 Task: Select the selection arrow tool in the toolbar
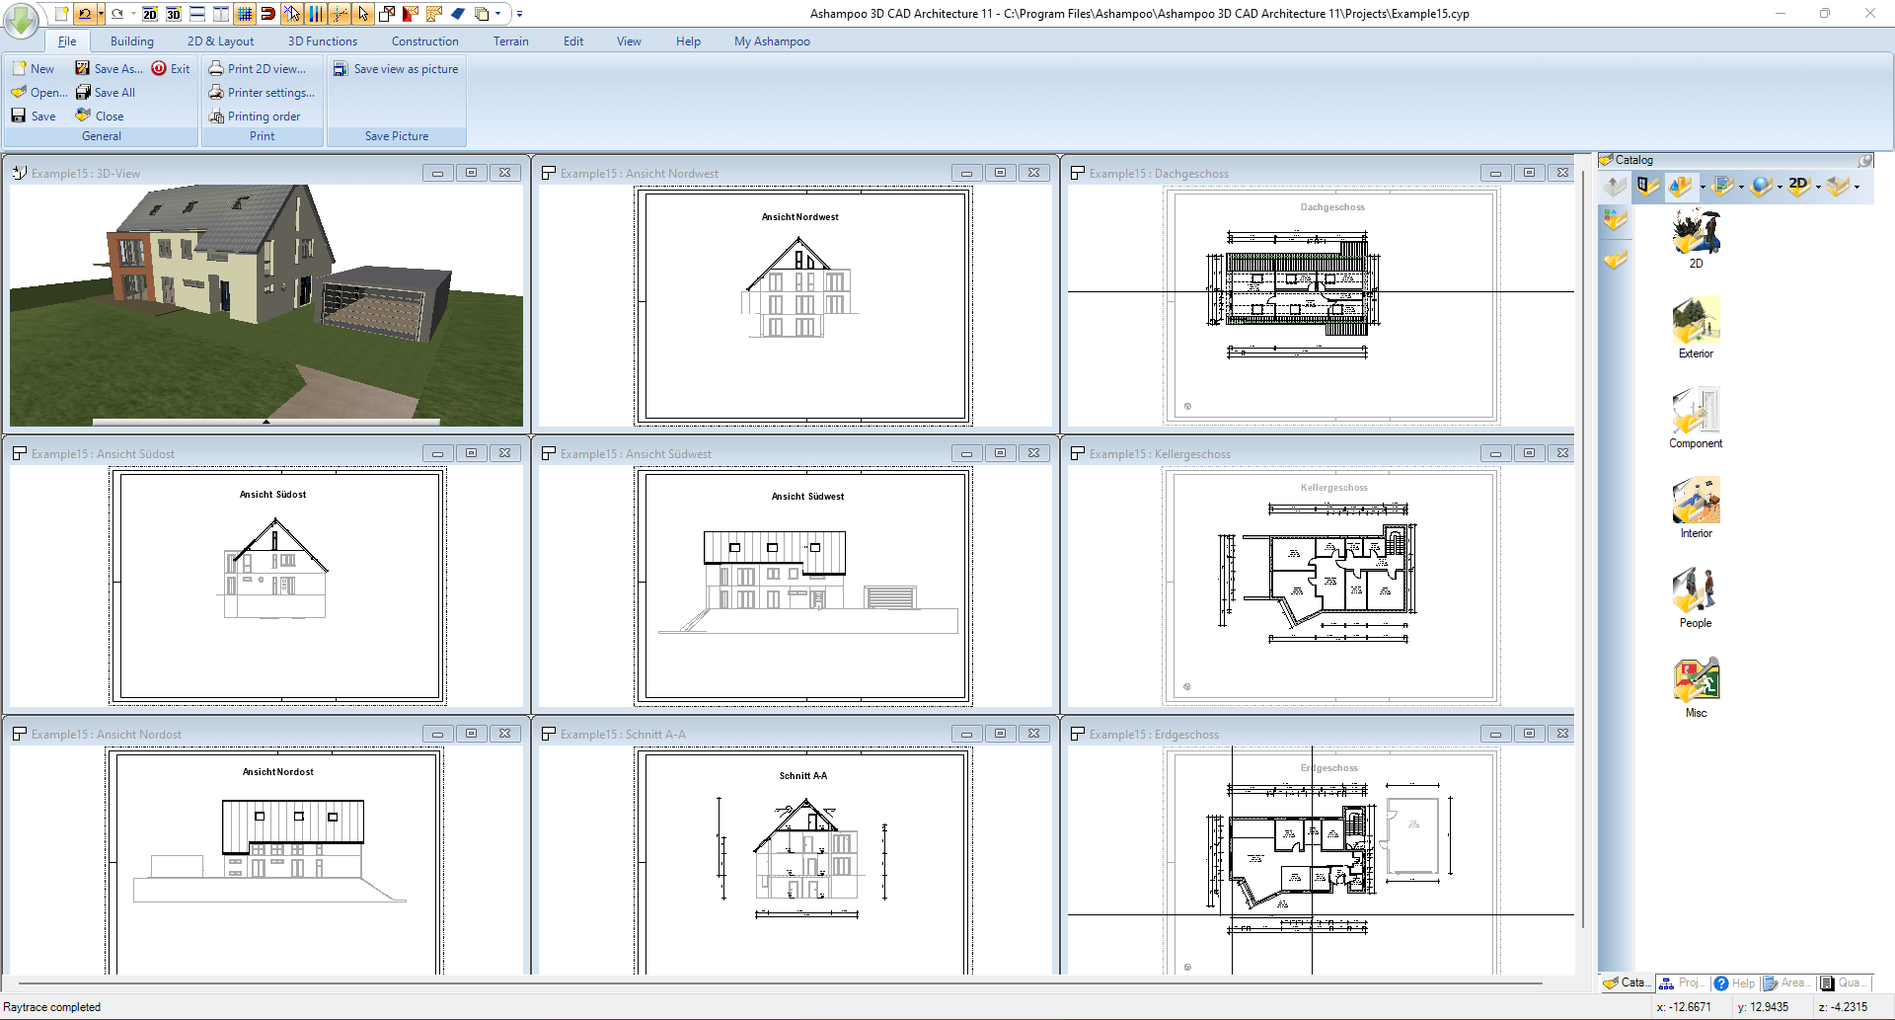[x=363, y=15]
